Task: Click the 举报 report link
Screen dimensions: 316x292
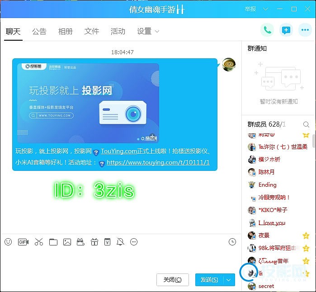Action: tap(250, 9)
